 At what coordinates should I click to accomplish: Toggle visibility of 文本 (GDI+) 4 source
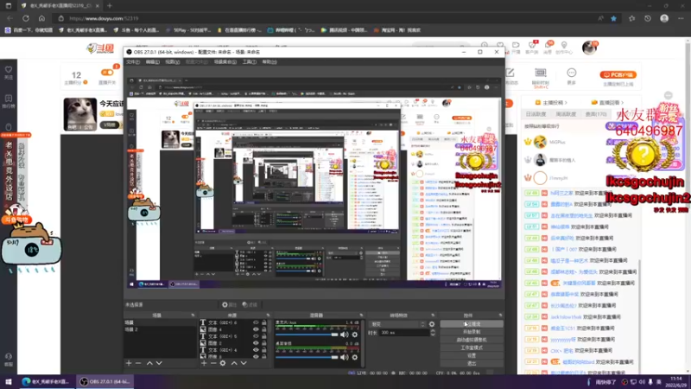coord(256,350)
